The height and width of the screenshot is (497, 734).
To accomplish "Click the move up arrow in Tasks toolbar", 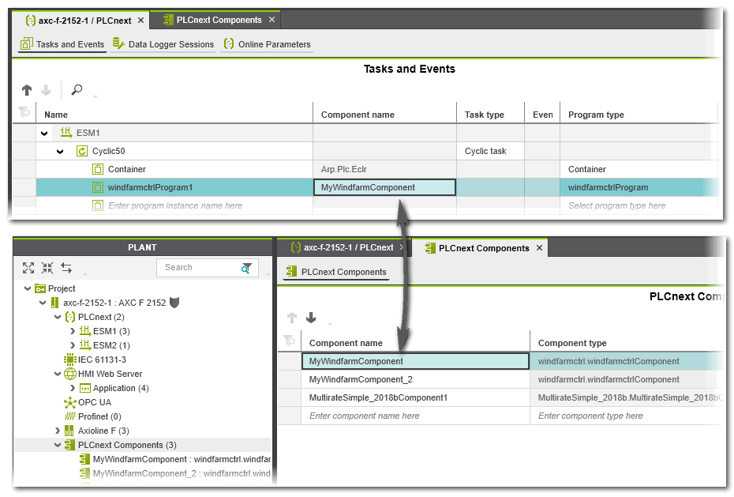I will point(27,90).
